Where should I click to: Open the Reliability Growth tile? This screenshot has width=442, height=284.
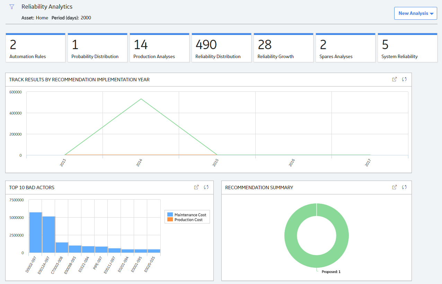coord(283,48)
